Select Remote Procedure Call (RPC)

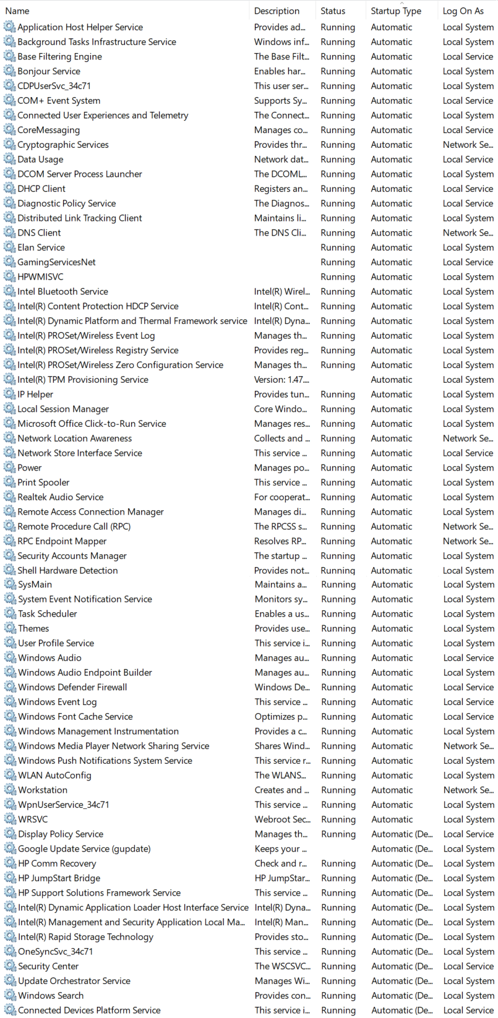[x=74, y=526]
